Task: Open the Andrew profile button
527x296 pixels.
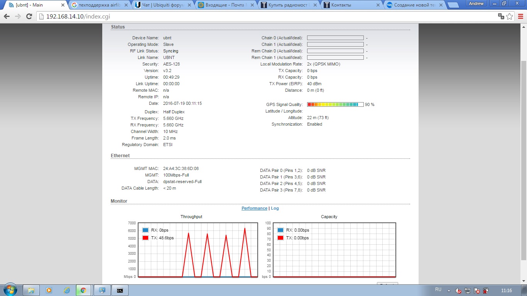Action: point(476,3)
